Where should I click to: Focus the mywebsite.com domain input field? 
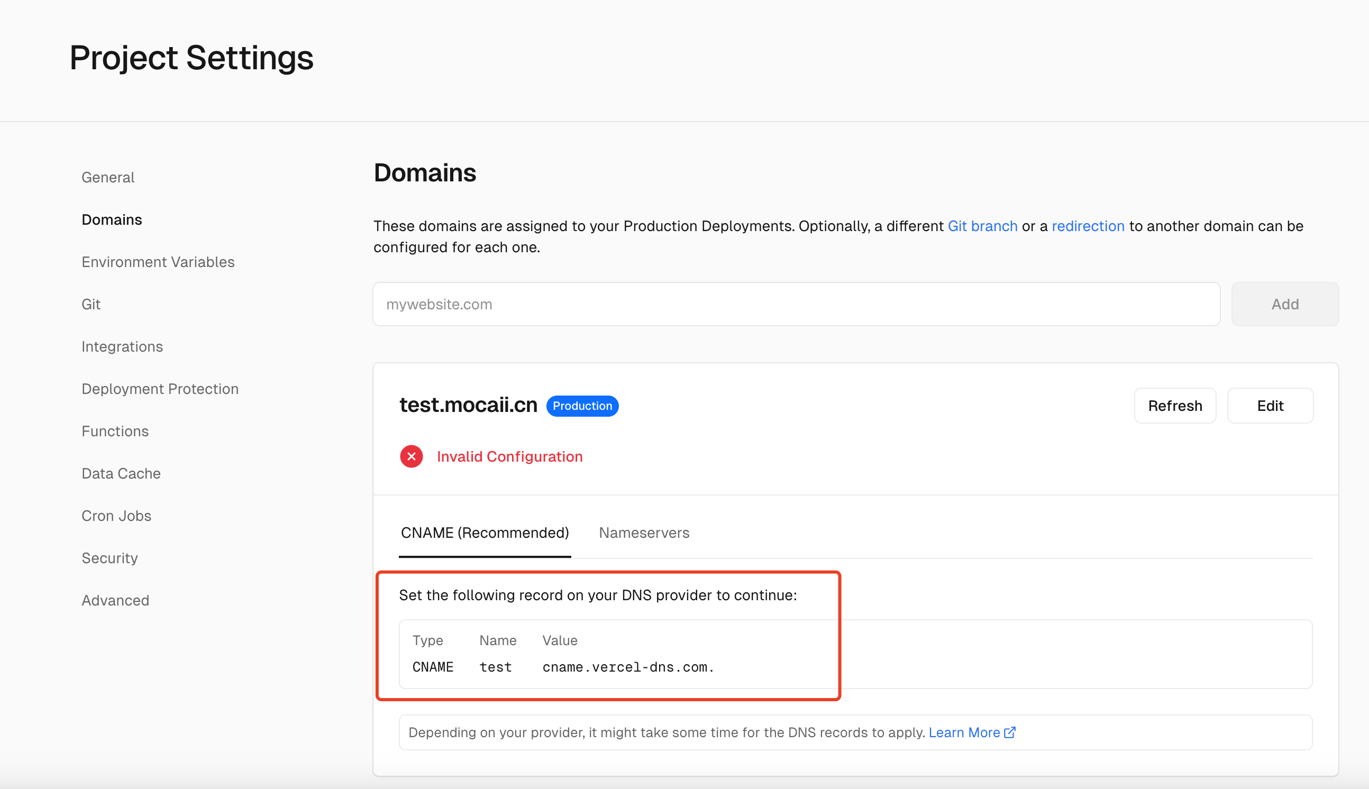click(796, 304)
